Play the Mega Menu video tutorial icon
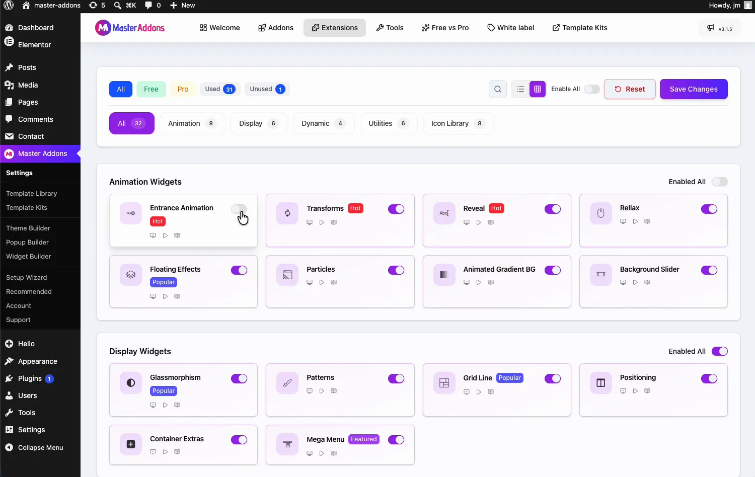Viewport: 755px width, 477px height. pyautogui.click(x=322, y=453)
